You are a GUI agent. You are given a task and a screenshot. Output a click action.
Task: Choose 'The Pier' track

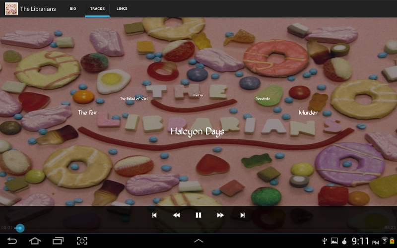[x=198, y=95]
